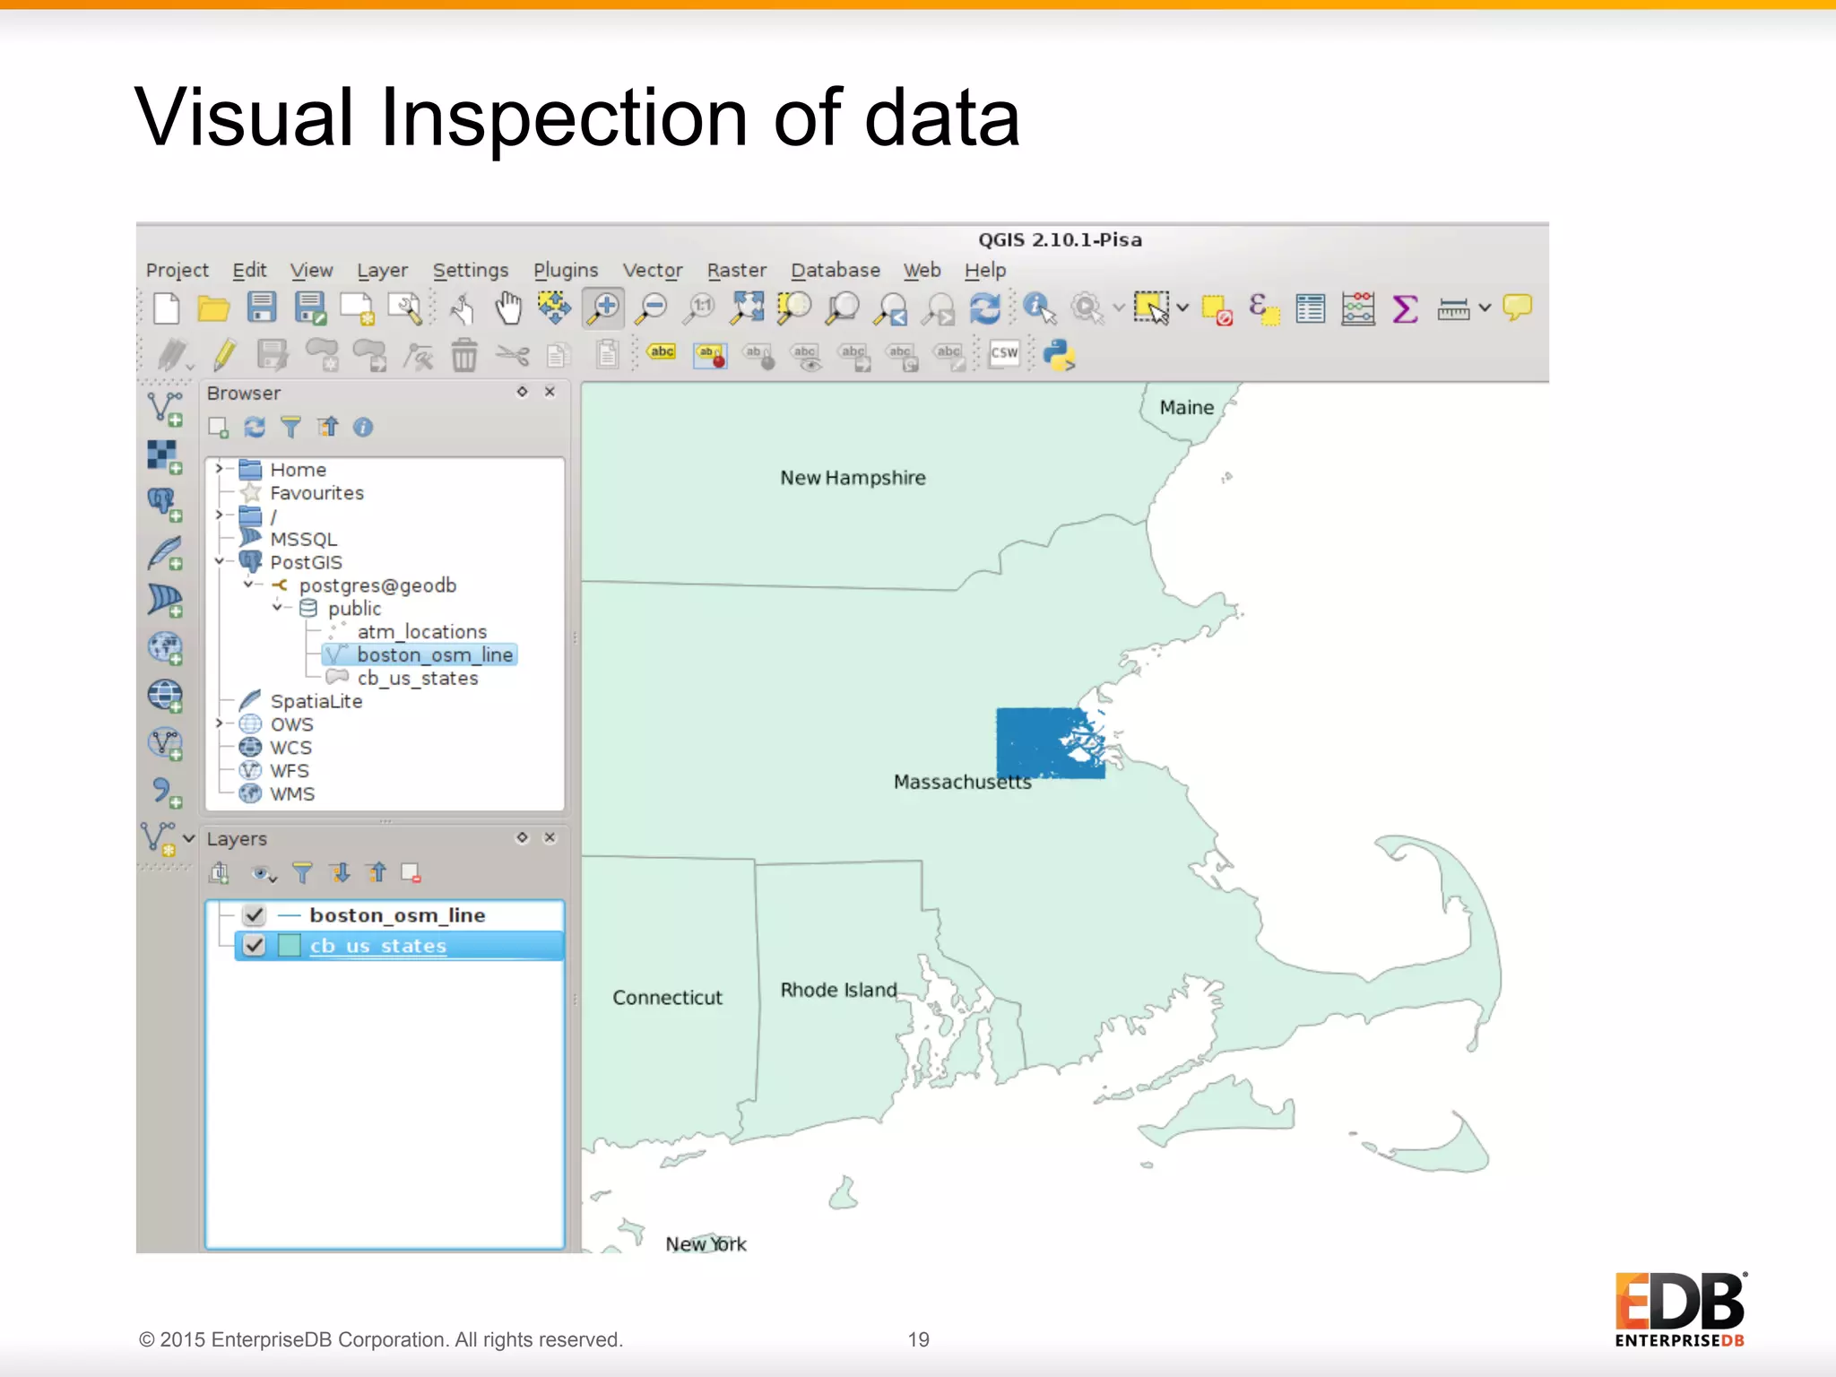Click the Browser panel refresh icon
The height and width of the screenshot is (1377, 1836).
click(x=255, y=428)
